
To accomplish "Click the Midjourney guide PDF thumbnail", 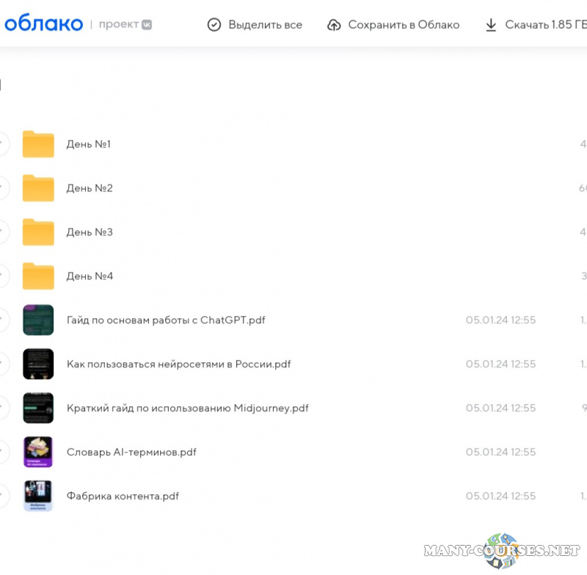I will (38, 409).
